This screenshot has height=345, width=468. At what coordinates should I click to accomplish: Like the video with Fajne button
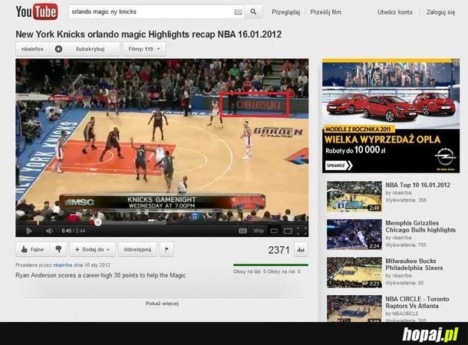tap(33, 249)
